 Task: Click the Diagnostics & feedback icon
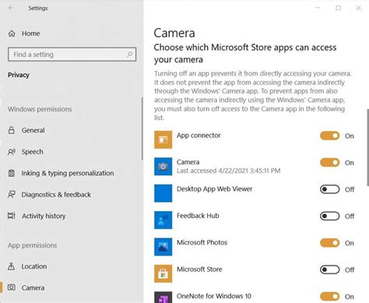pos(12,195)
